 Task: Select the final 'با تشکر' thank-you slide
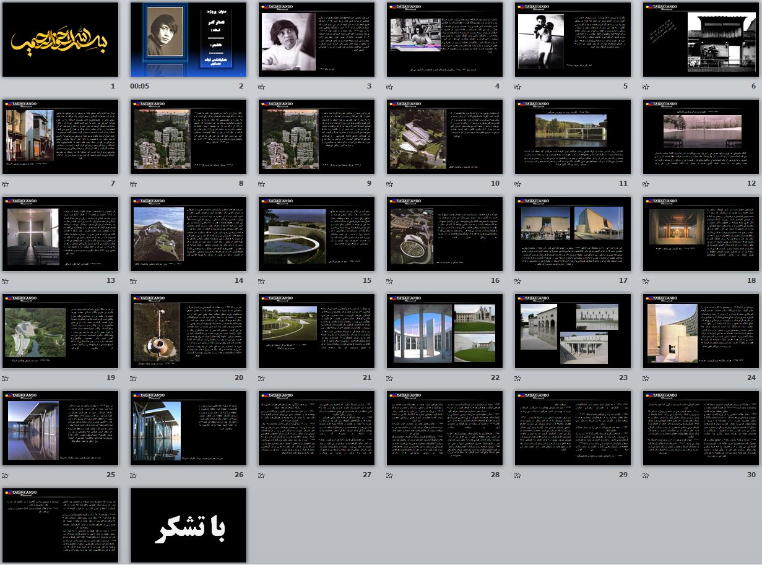click(188, 525)
